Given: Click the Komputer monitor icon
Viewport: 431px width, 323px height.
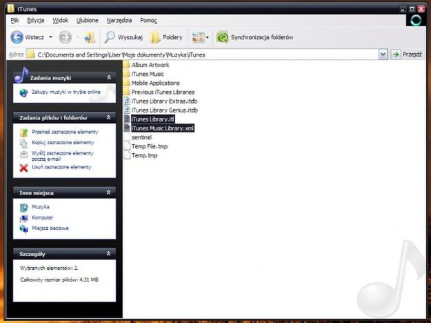Looking at the screenshot, I should pyautogui.click(x=23, y=219).
